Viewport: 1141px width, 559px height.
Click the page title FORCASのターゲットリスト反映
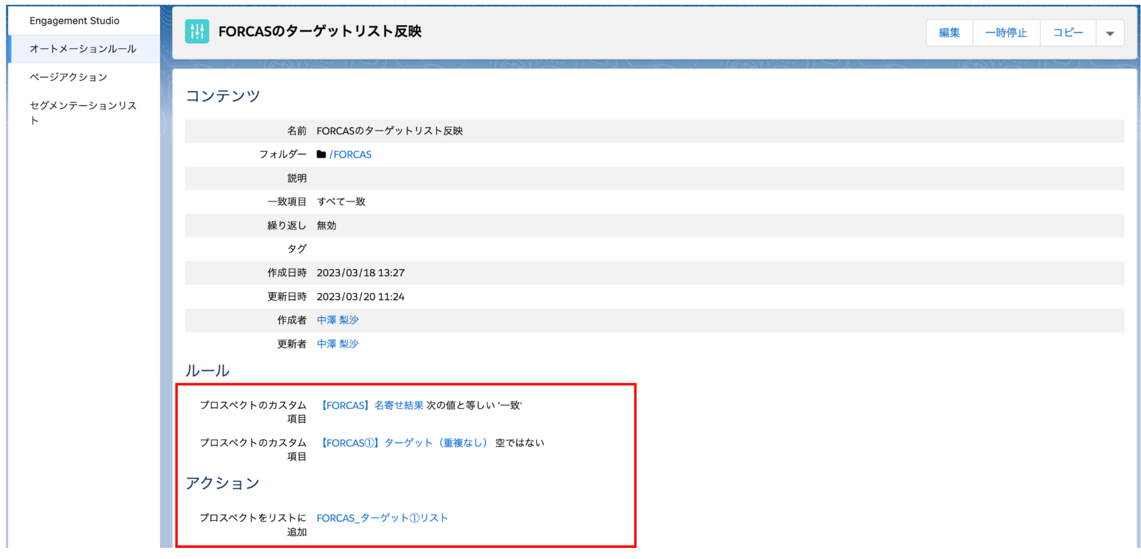[x=320, y=31]
